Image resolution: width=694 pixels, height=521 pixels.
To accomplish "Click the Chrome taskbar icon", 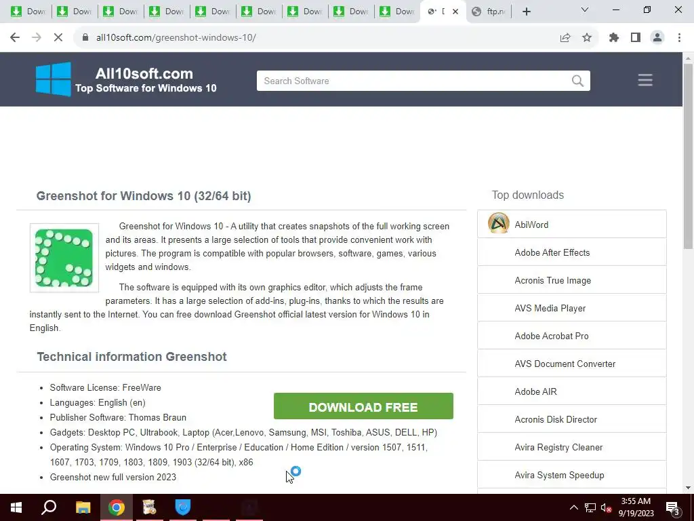I will pyautogui.click(x=116, y=507).
